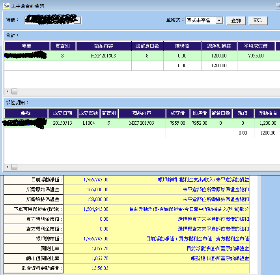
Task: Click the 買方權利金市值 label
Action: [x=44, y=219]
